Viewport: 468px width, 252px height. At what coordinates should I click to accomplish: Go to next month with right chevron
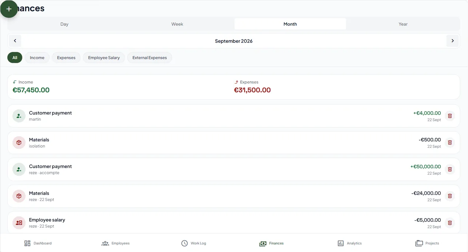[x=453, y=41]
